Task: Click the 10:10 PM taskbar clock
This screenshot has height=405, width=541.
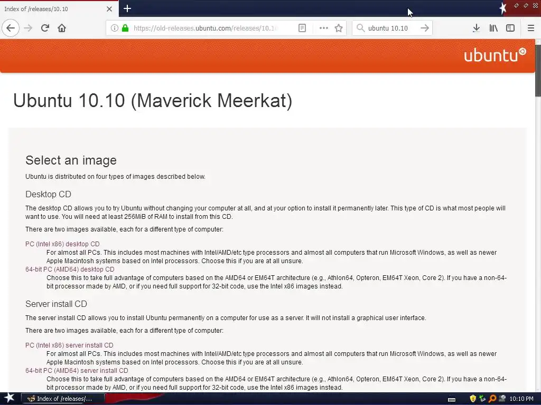Action: pos(521,399)
